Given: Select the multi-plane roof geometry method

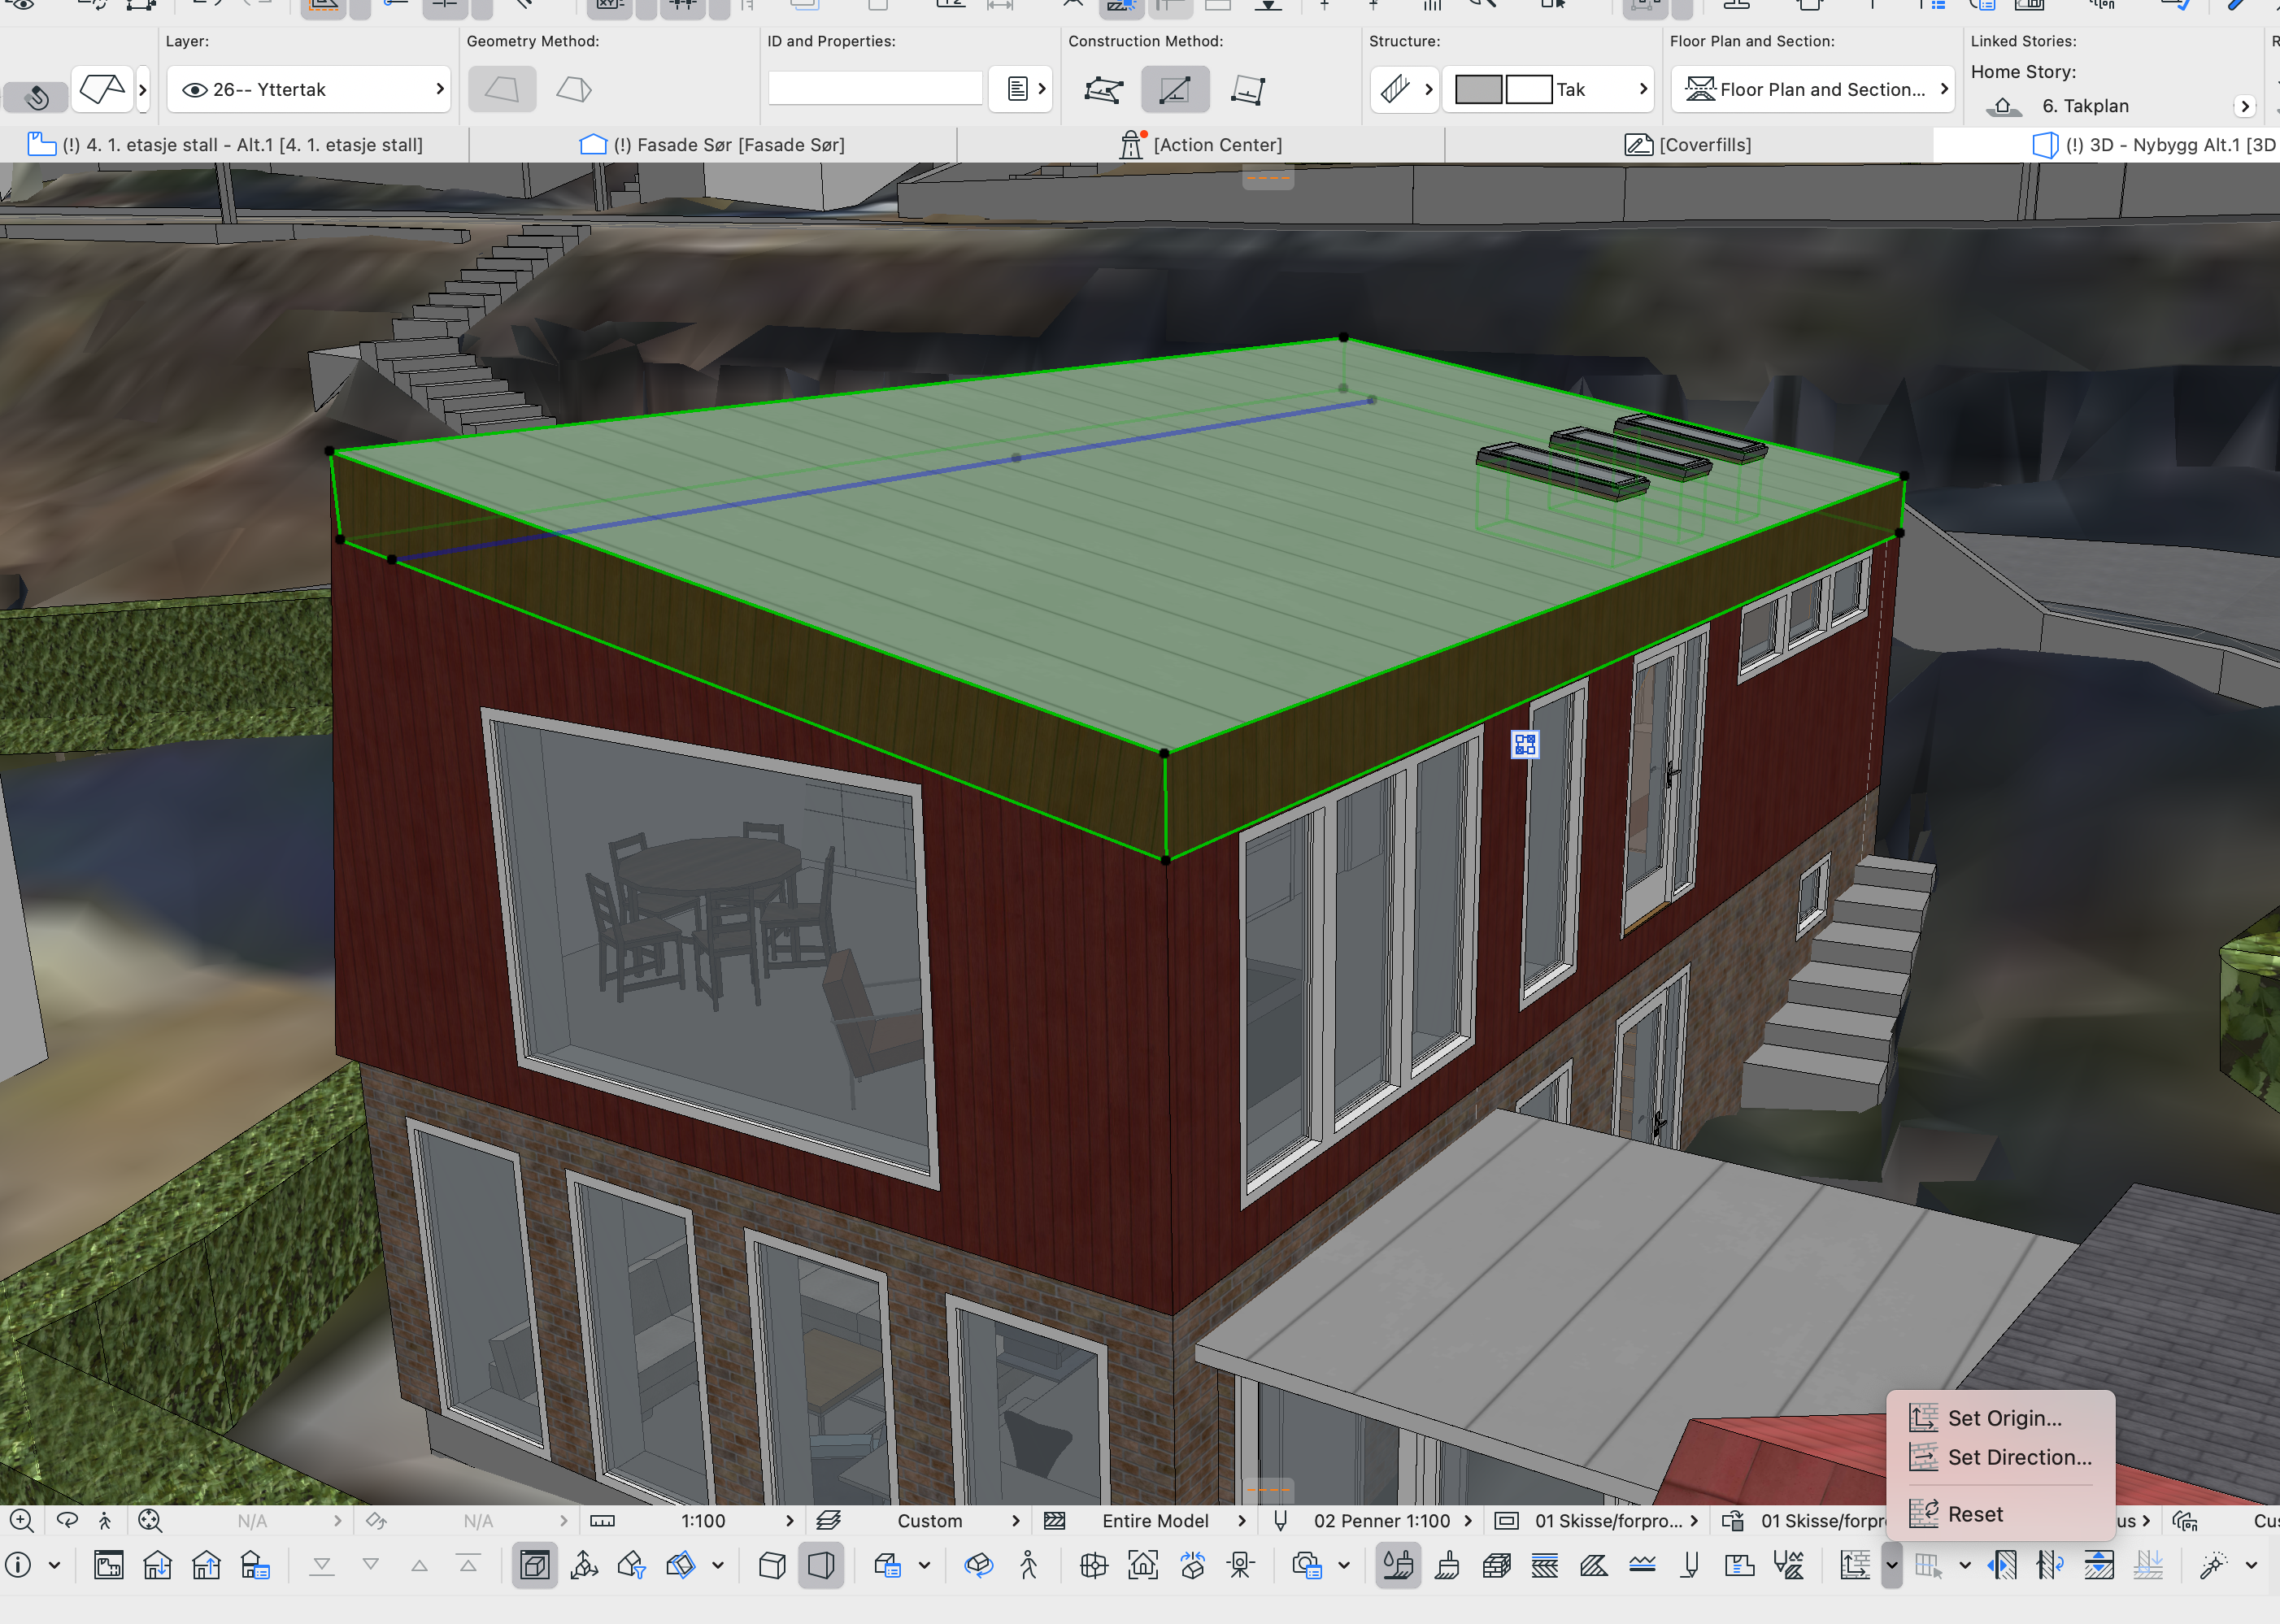Looking at the screenshot, I should point(574,90).
